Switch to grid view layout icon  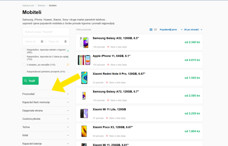[x=155, y=30]
